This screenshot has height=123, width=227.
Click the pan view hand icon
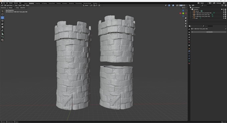(x=186, y=21)
